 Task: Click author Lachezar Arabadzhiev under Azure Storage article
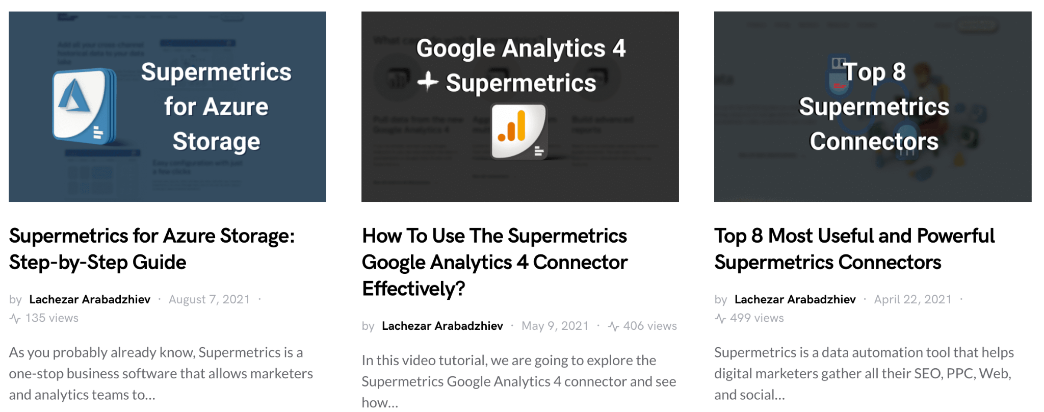tap(90, 300)
